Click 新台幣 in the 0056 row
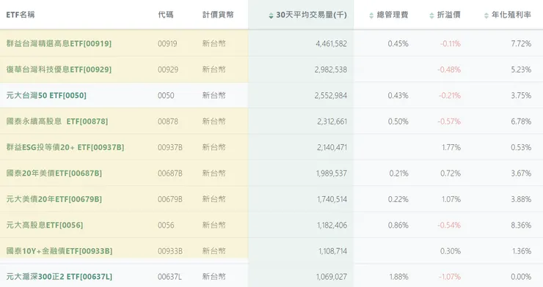 coord(214,225)
